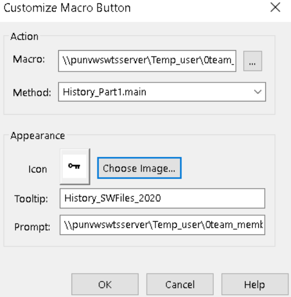
Task: Click the key icon preview button
Action: 75,166
